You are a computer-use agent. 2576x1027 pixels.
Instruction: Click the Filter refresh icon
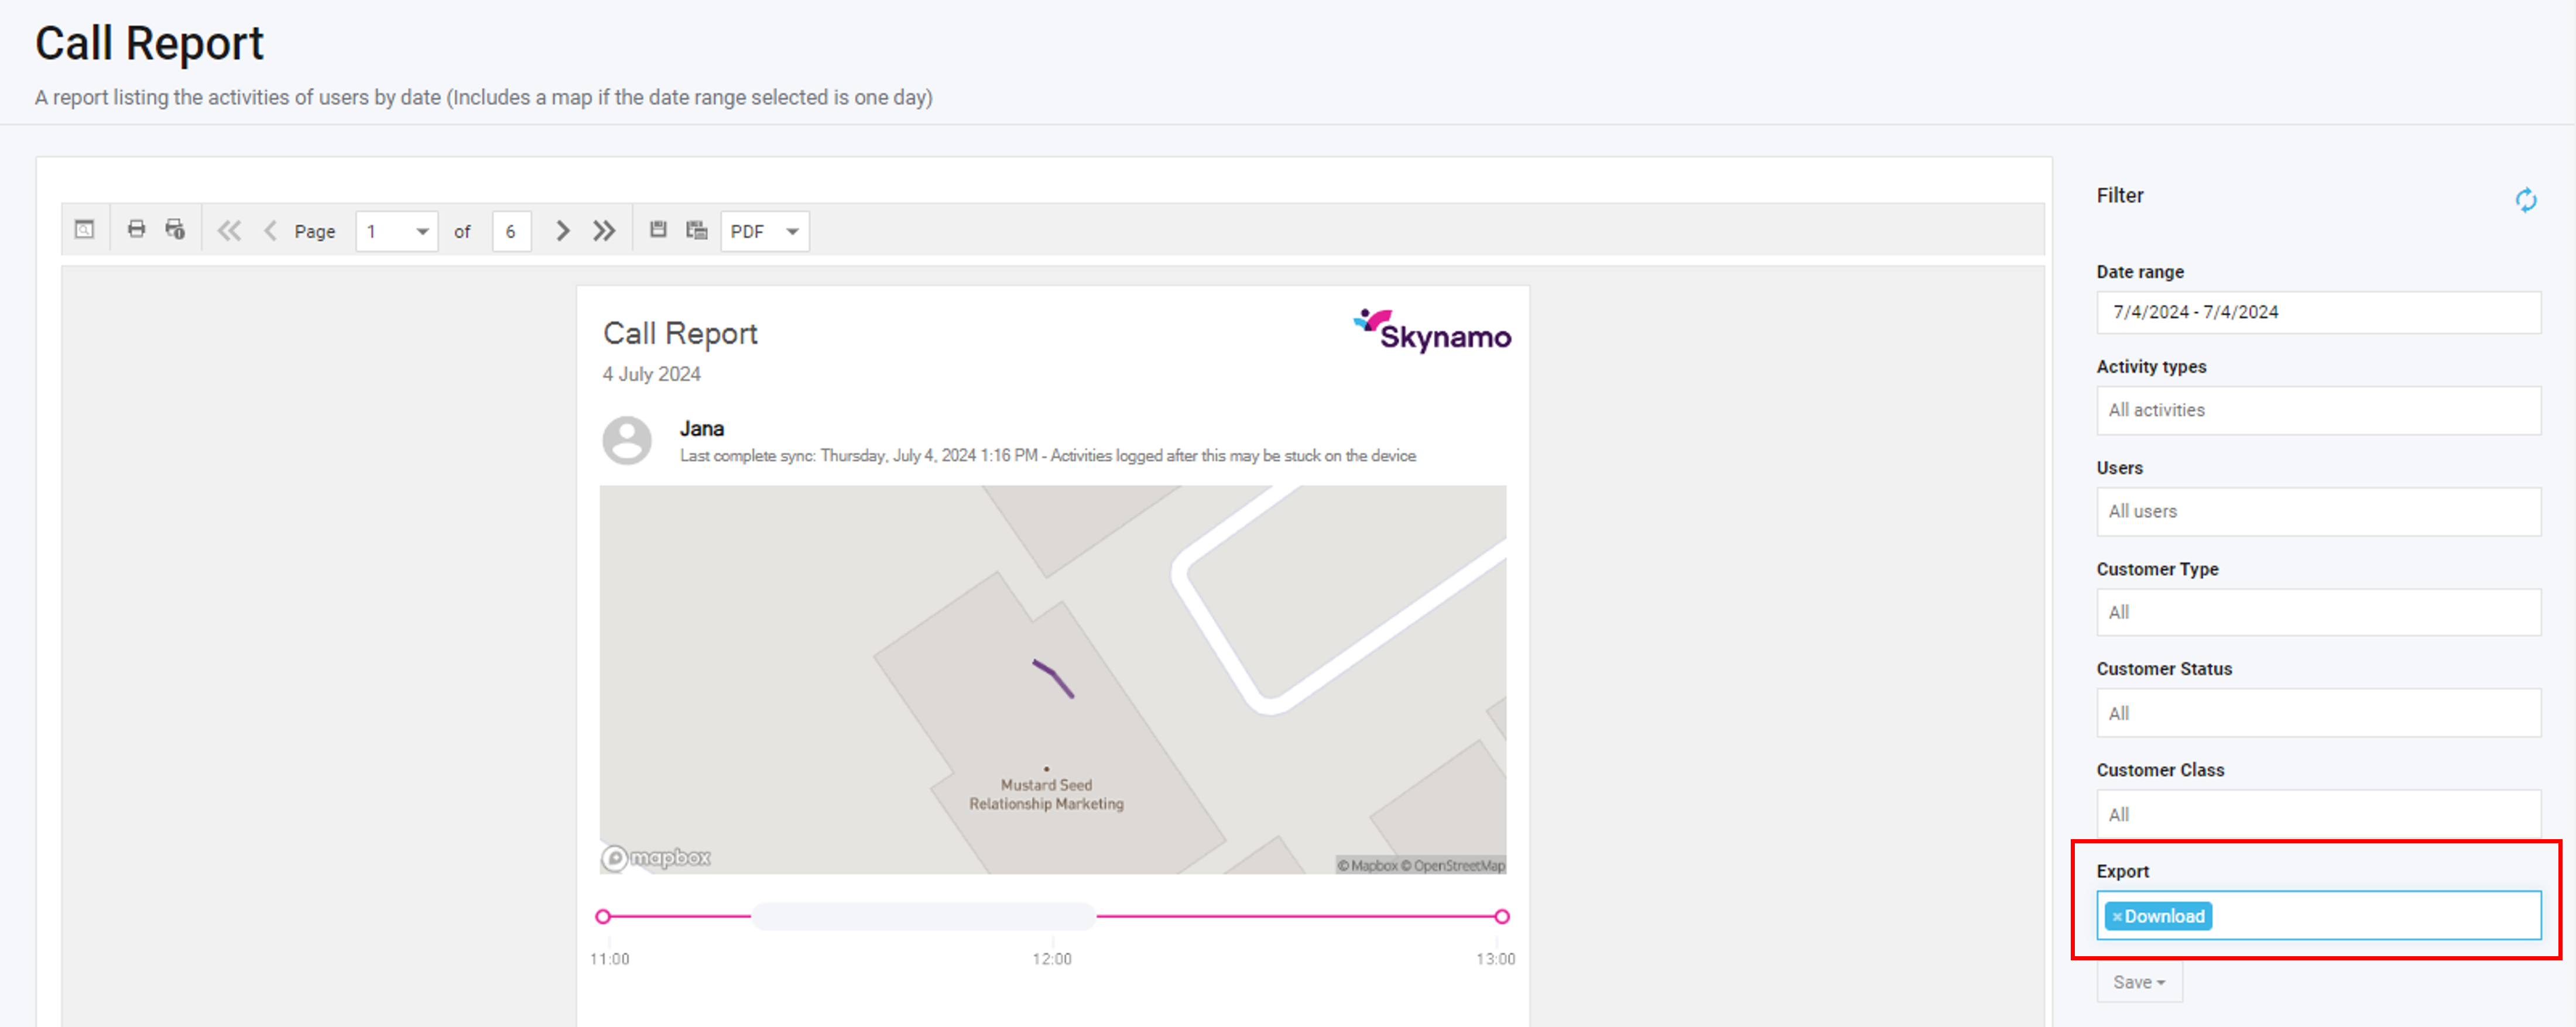2526,200
